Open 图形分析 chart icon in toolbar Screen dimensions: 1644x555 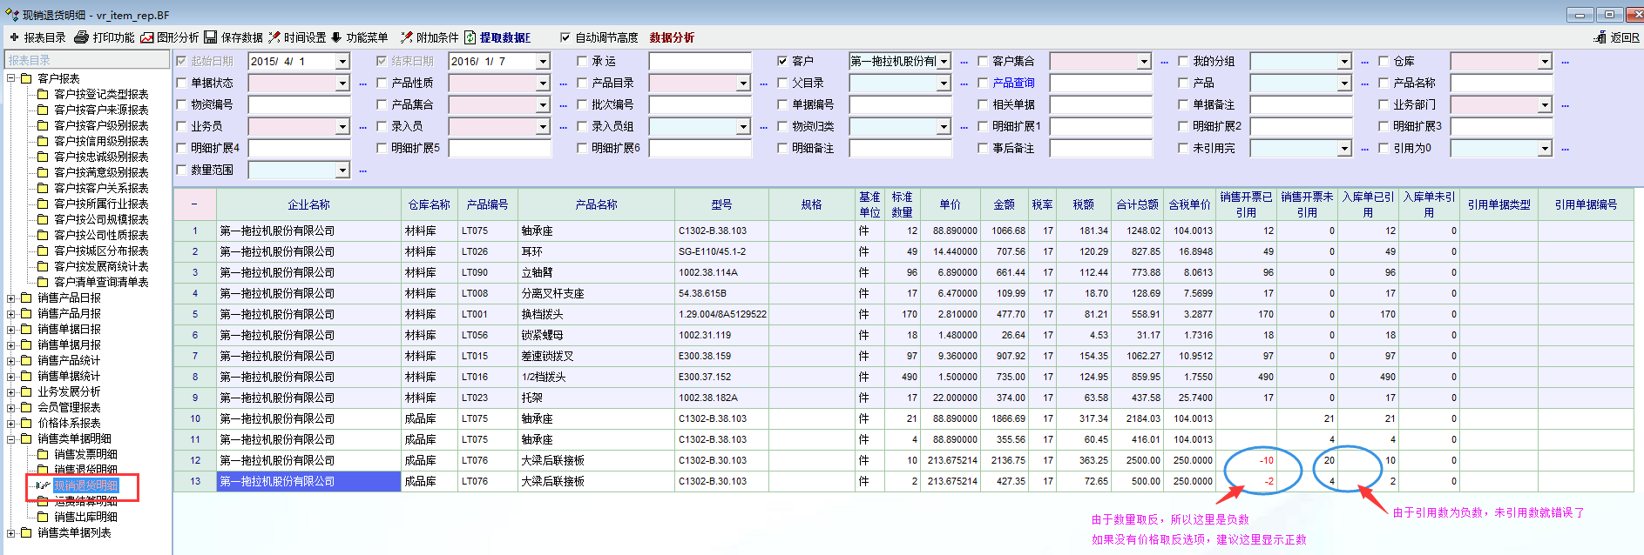click(x=147, y=37)
